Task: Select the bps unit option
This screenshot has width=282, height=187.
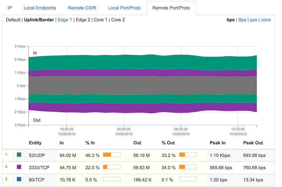Action: pos(231,20)
